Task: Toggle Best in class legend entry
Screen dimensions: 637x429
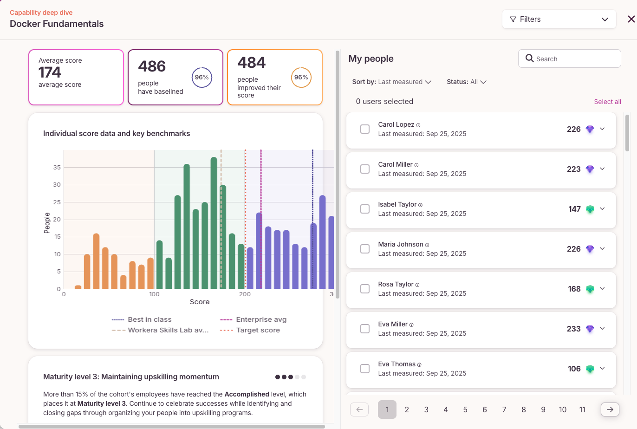Action: [142, 319]
